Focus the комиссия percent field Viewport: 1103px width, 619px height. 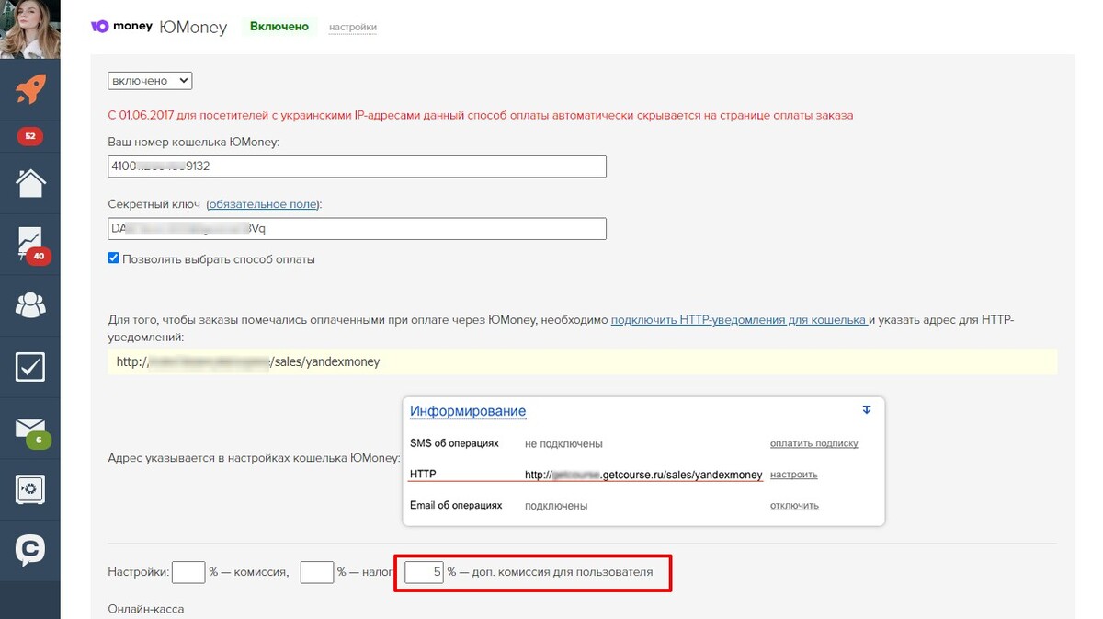188,572
